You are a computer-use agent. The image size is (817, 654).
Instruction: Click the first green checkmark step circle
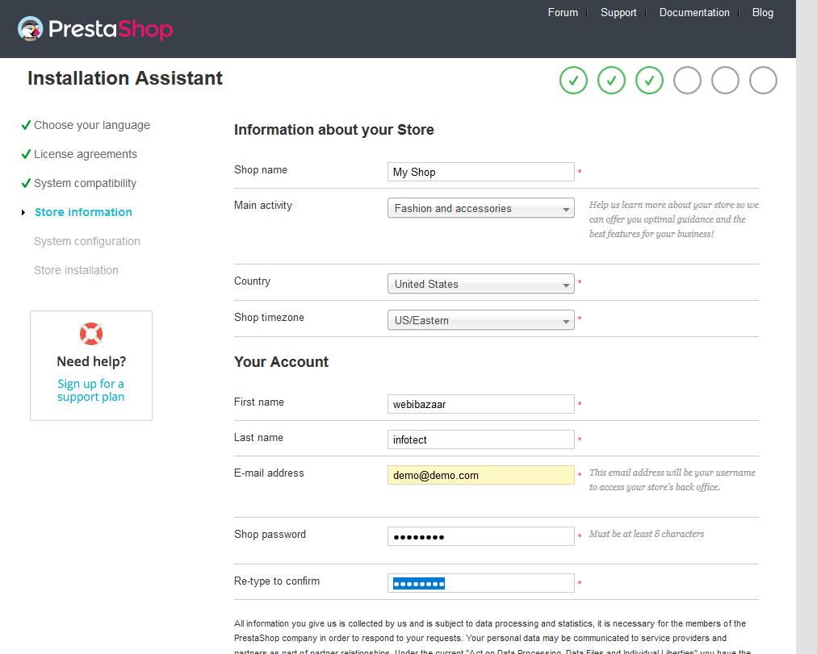[573, 81]
